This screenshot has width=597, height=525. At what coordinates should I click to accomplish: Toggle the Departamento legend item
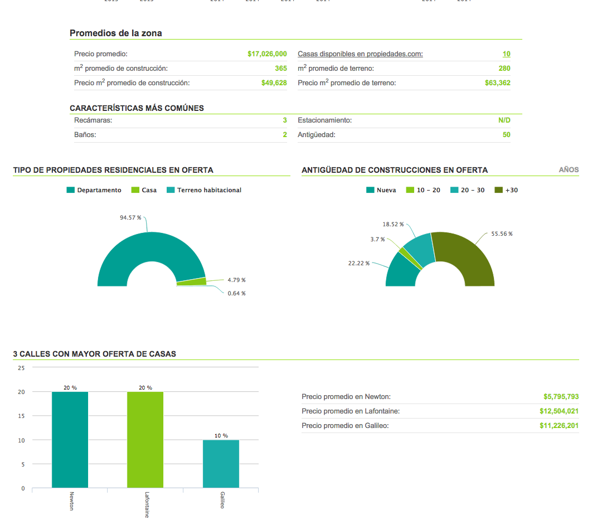tap(94, 190)
